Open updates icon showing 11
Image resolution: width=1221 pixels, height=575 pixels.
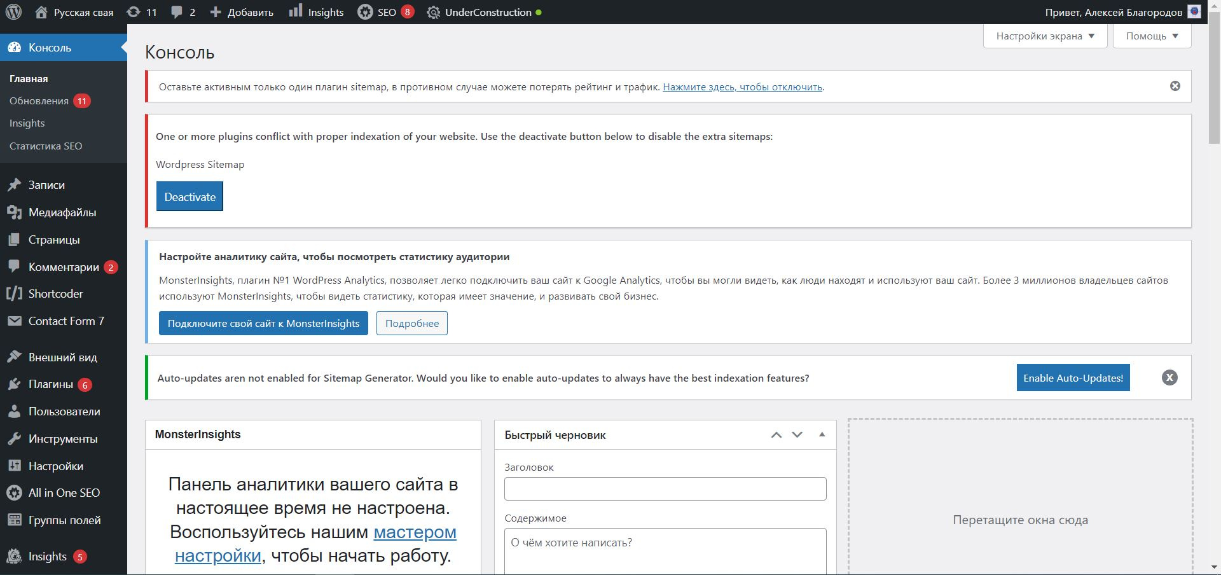click(x=134, y=12)
